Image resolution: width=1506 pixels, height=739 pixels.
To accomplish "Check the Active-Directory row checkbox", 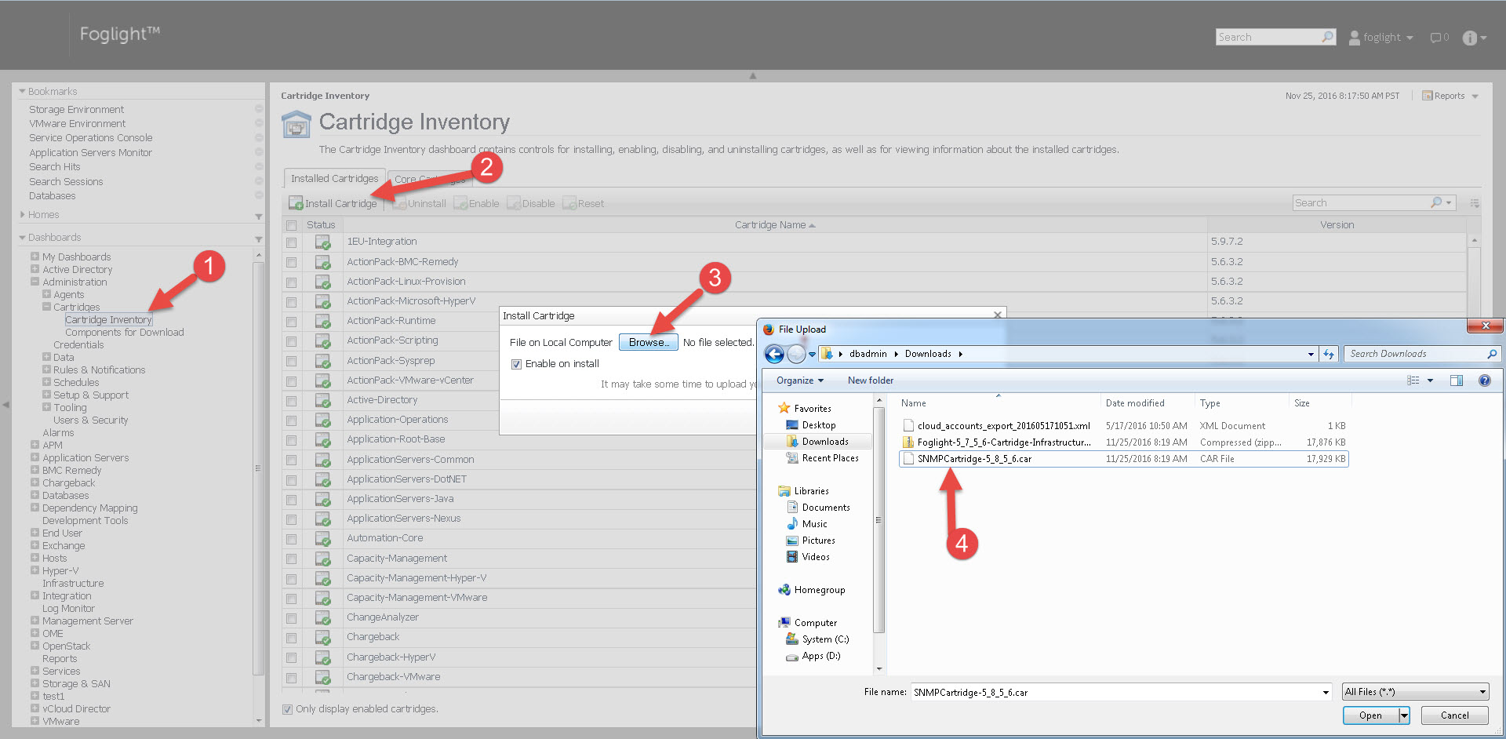I will click(x=291, y=401).
